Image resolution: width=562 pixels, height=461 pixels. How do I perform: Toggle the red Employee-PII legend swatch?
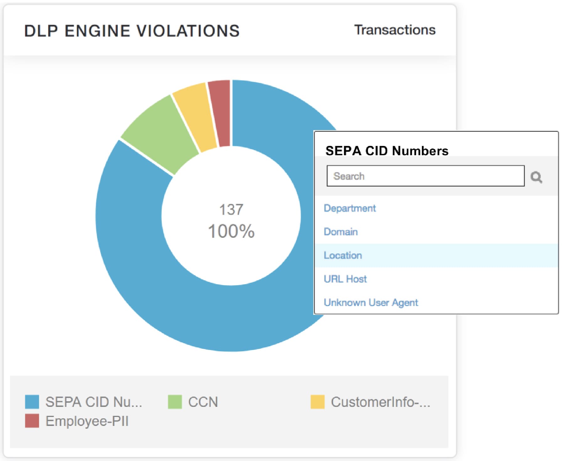(32, 421)
